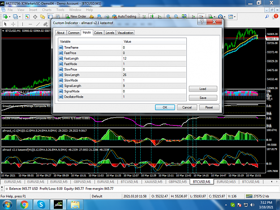Switch to the Visualization tab in the dialog
Image resolution: width=280 pixels, height=210 pixels.
125,33
